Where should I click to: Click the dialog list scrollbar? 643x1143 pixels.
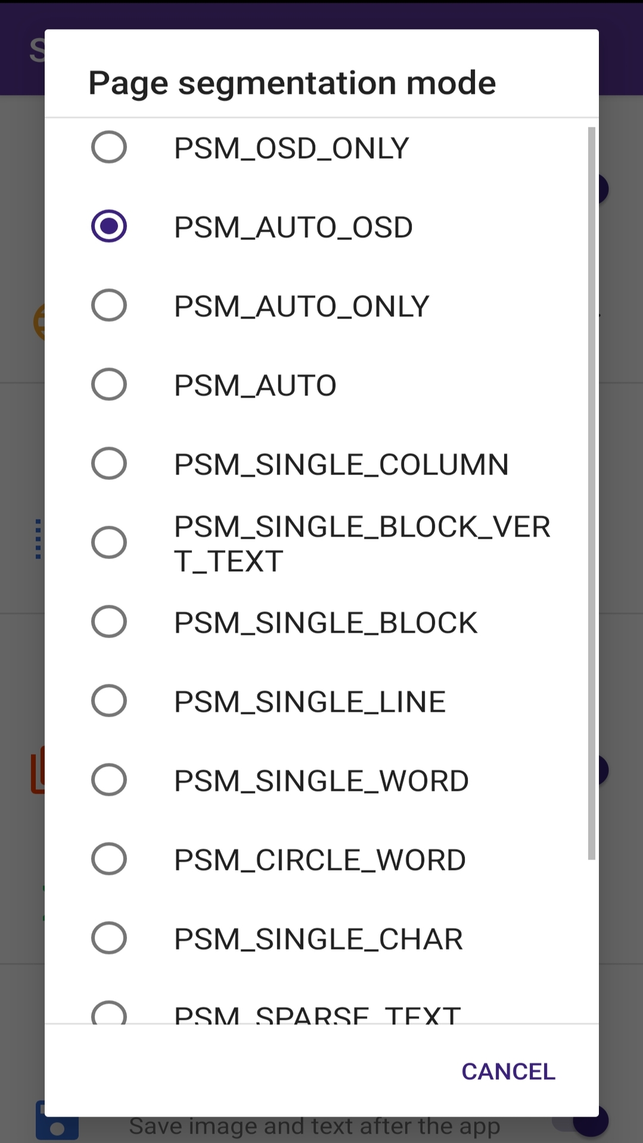[x=591, y=493]
